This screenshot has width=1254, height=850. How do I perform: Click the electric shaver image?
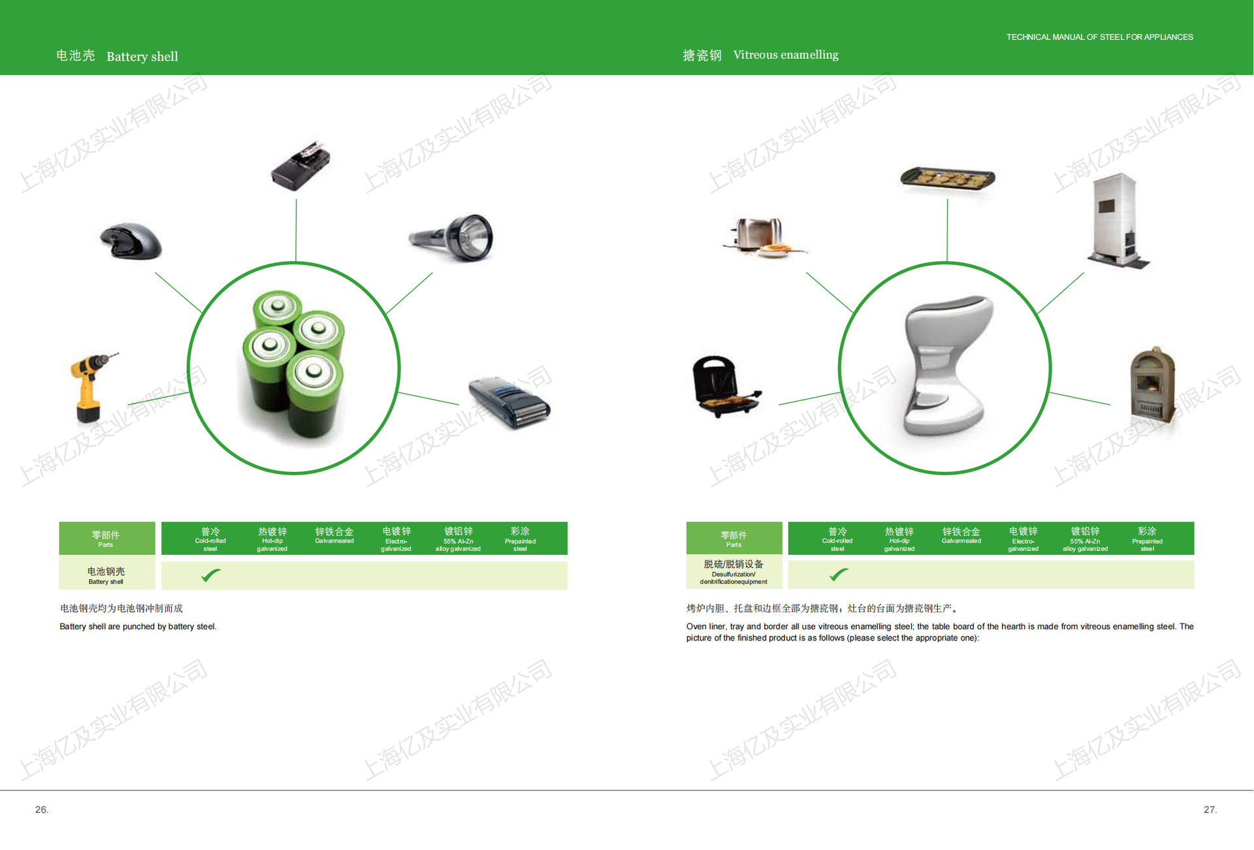coord(509,403)
